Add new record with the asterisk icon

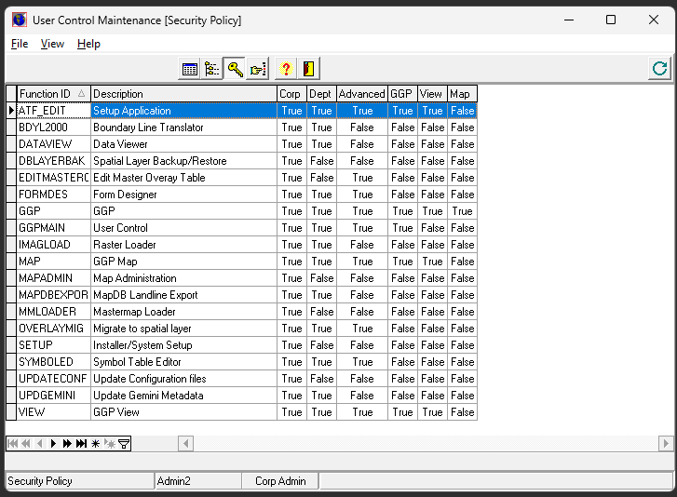pos(95,444)
